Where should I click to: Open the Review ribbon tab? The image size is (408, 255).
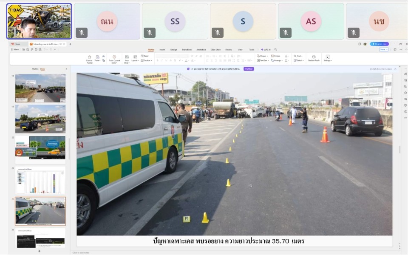pos(229,49)
